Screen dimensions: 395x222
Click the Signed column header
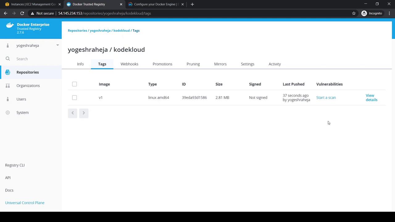coord(255,84)
